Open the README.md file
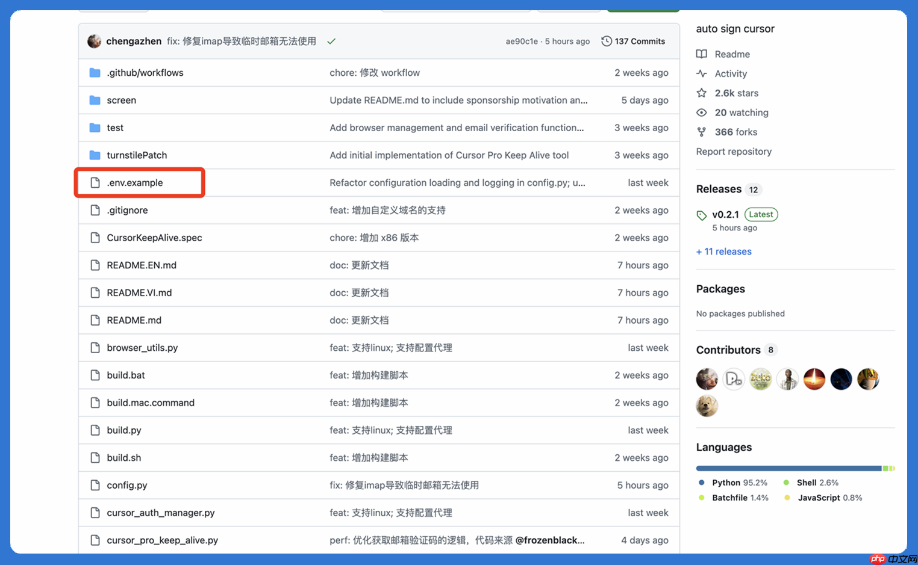Screen dimensions: 918x565 click(x=134, y=320)
